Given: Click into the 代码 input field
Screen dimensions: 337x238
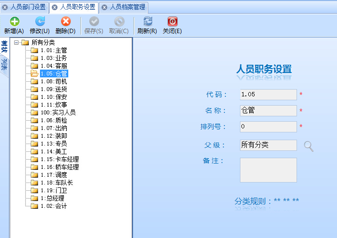Looking at the screenshot, I should 268,94.
